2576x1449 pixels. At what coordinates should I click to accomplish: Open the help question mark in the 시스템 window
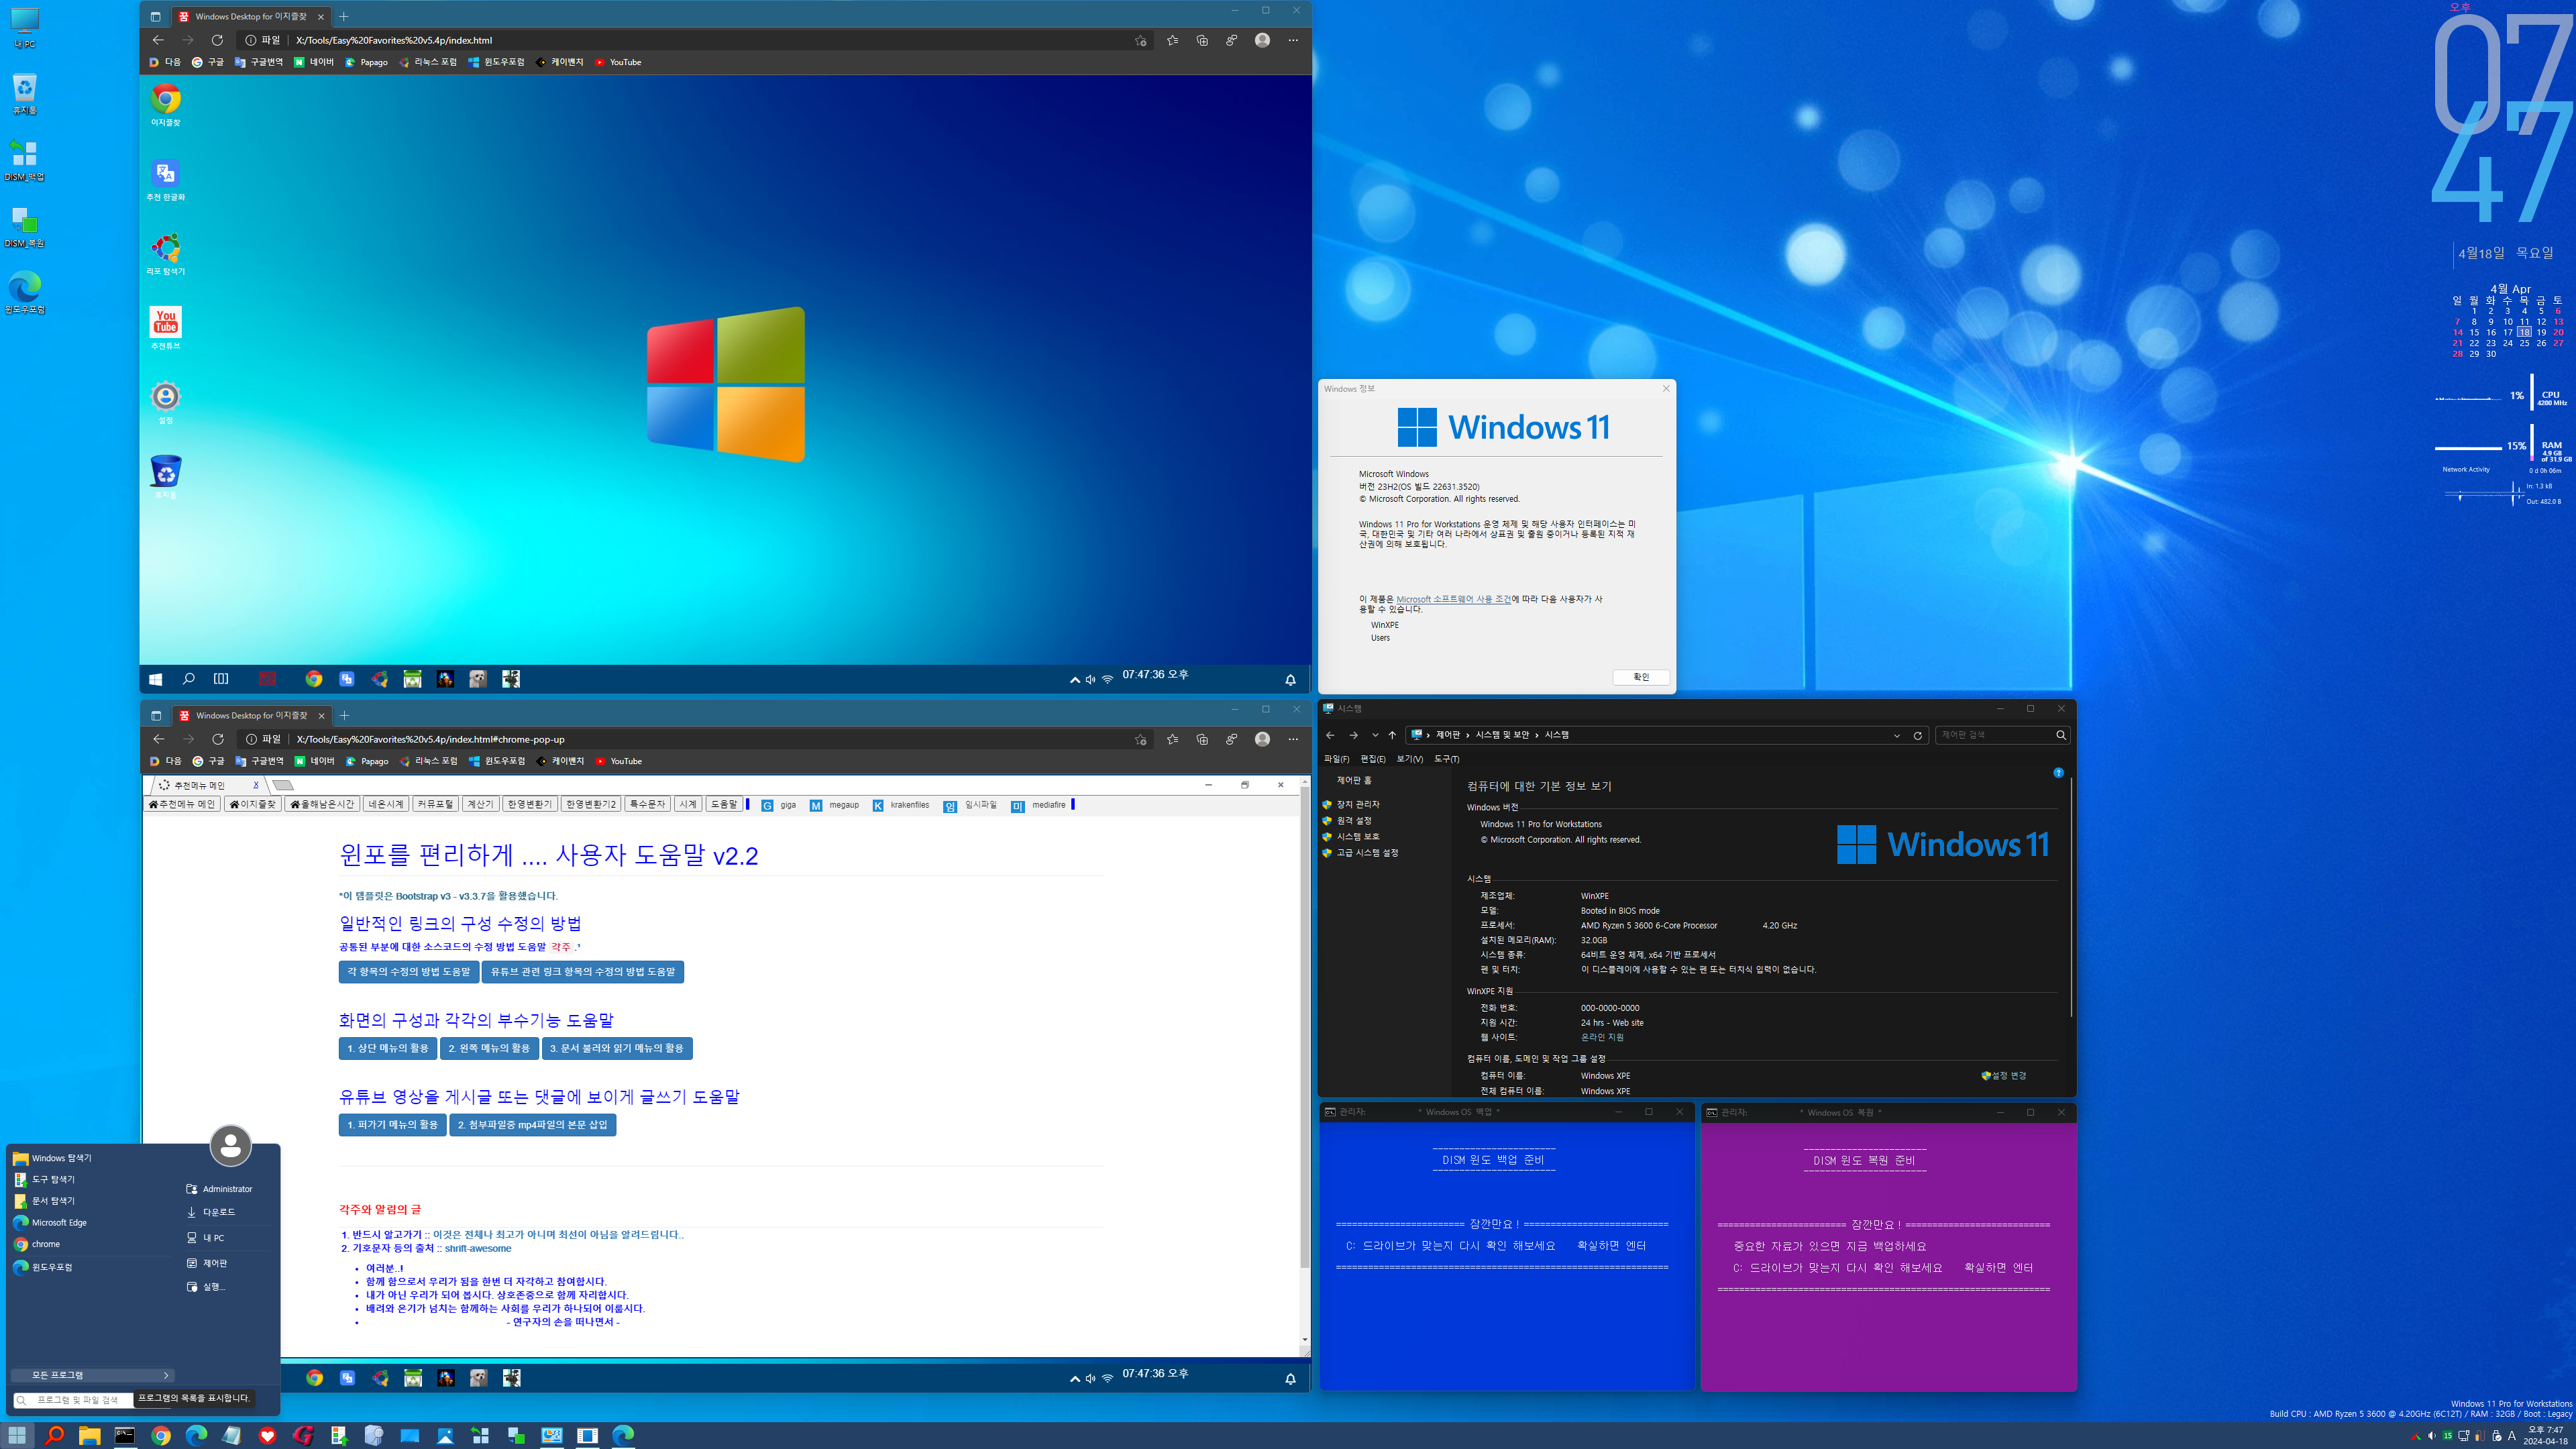click(x=2058, y=772)
